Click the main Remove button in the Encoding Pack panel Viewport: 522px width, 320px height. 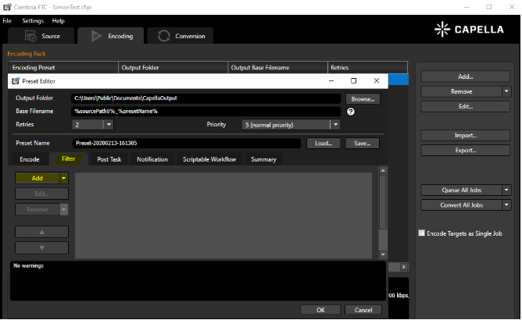(461, 91)
